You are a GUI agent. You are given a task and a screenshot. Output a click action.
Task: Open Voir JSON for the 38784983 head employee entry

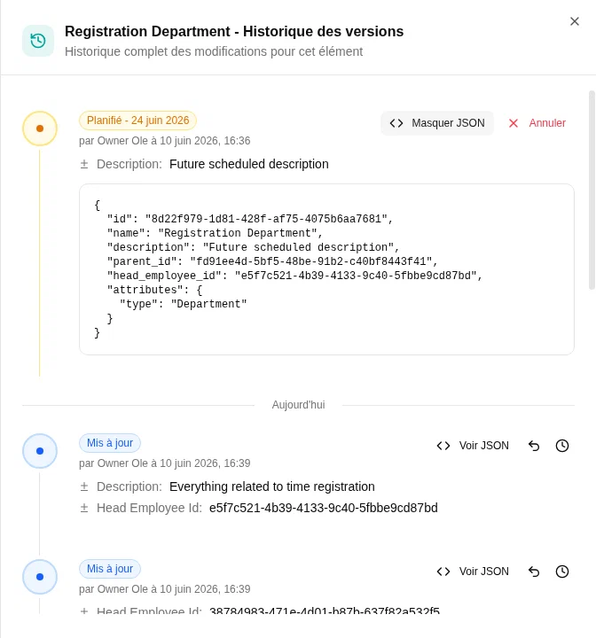tap(473, 572)
